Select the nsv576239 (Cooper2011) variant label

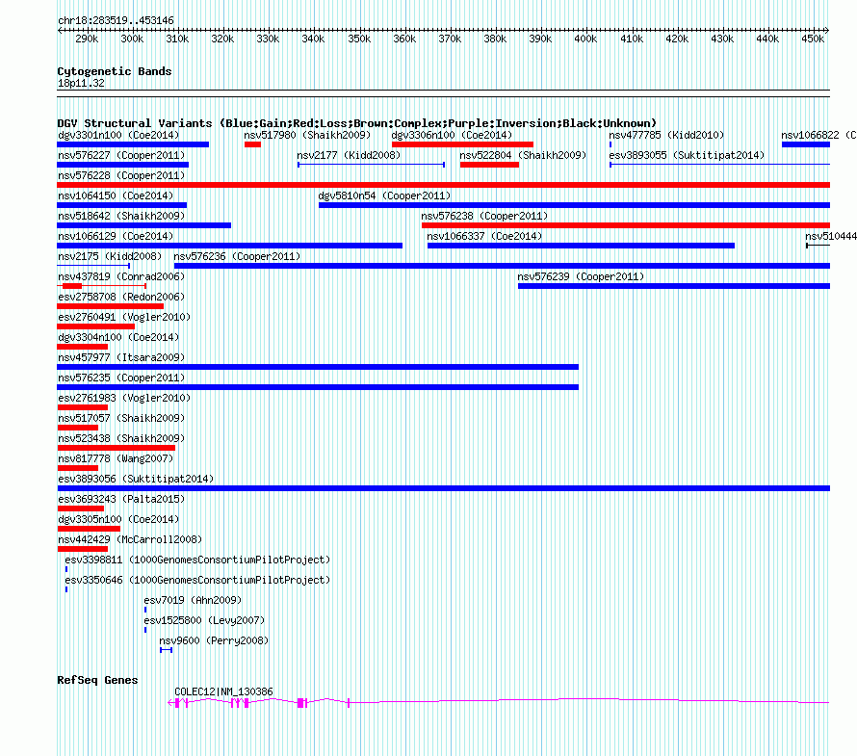coord(581,276)
